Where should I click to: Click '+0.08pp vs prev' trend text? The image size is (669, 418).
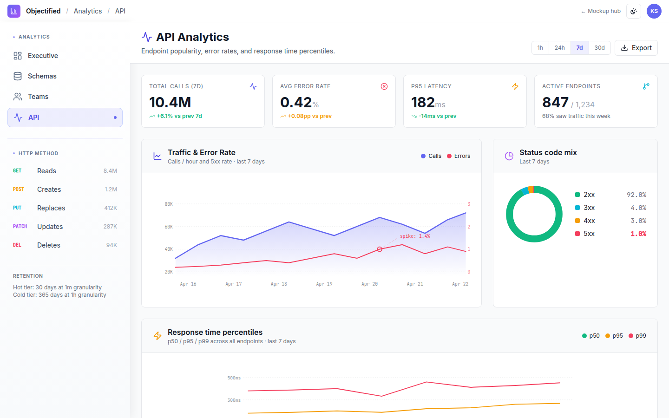click(x=309, y=116)
